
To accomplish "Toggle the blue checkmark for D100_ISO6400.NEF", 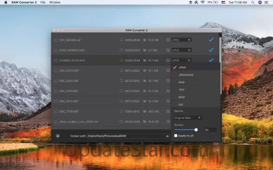I will pyautogui.click(x=211, y=50).
